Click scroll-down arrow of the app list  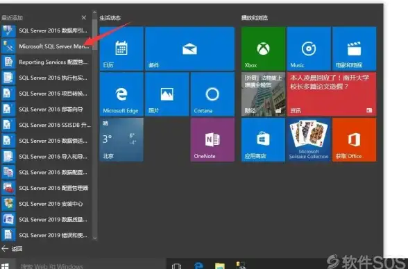coord(94,238)
